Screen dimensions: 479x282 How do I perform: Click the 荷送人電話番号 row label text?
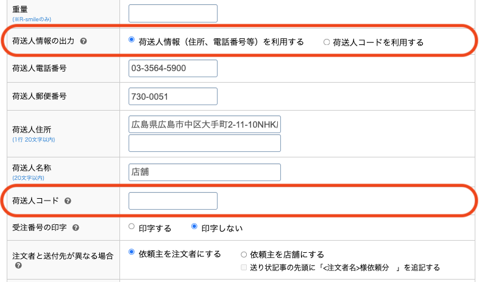tap(39, 68)
